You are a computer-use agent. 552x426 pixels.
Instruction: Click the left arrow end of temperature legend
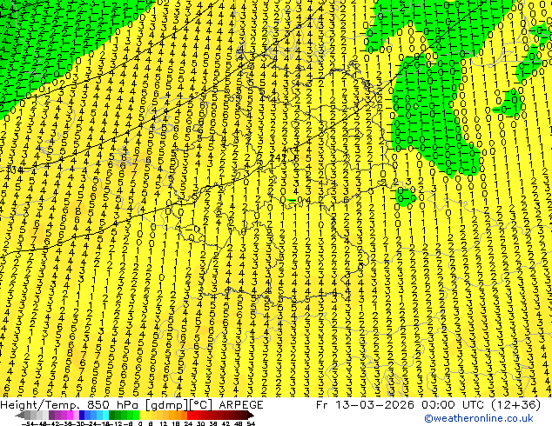pyautogui.click(x=20, y=416)
